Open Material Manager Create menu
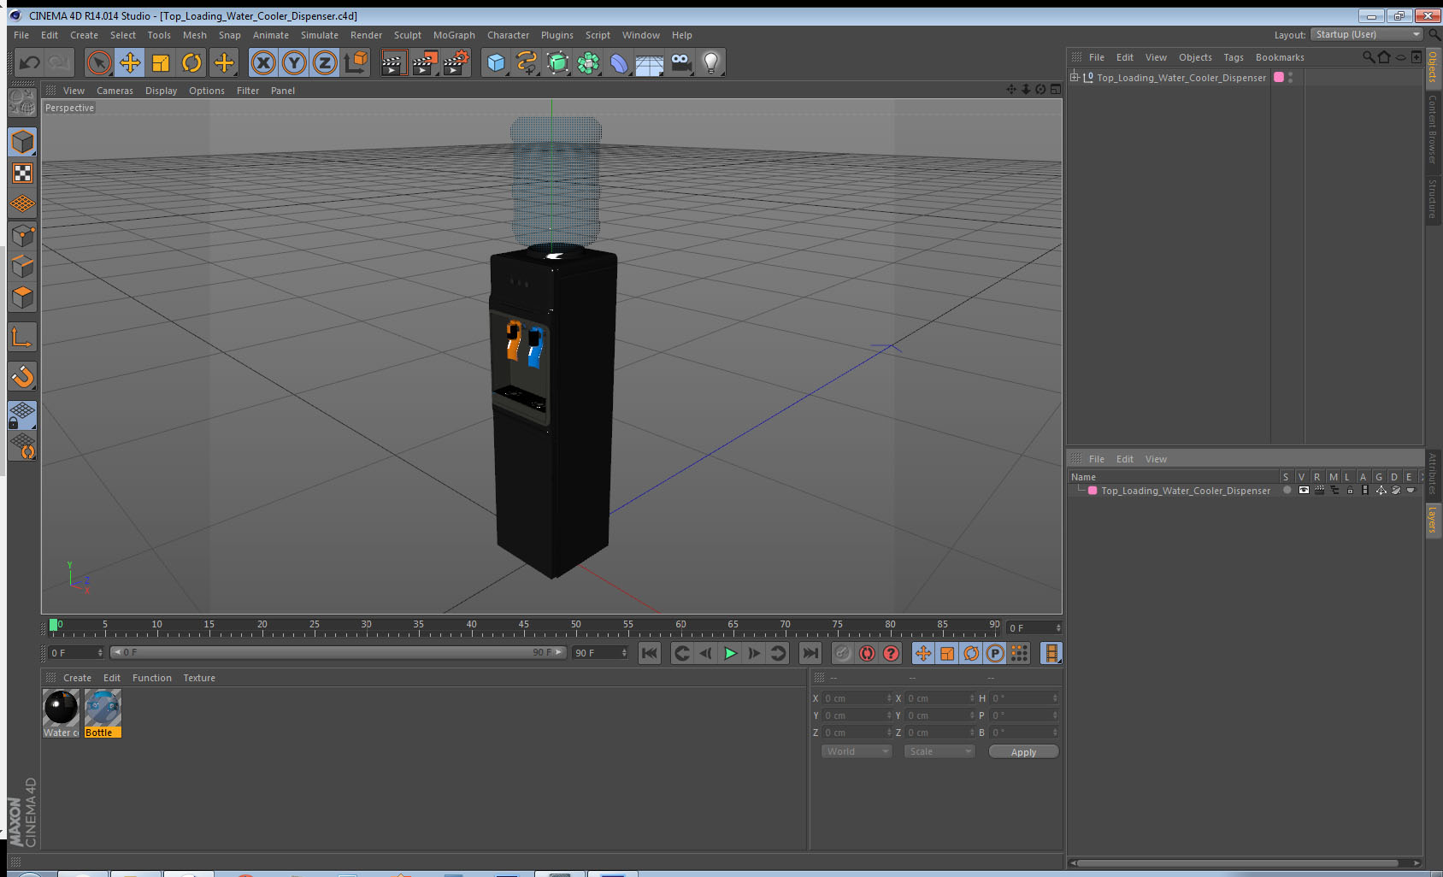1443x877 pixels. point(77,678)
